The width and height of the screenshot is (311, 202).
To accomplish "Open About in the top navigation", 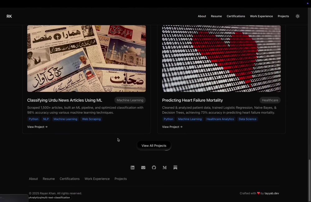I will tap(202, 16).
